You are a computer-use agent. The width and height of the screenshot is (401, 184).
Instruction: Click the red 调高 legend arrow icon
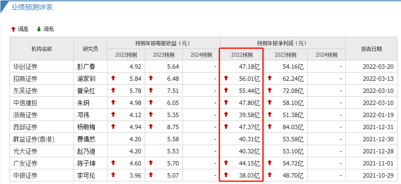[x=13, y=29]
